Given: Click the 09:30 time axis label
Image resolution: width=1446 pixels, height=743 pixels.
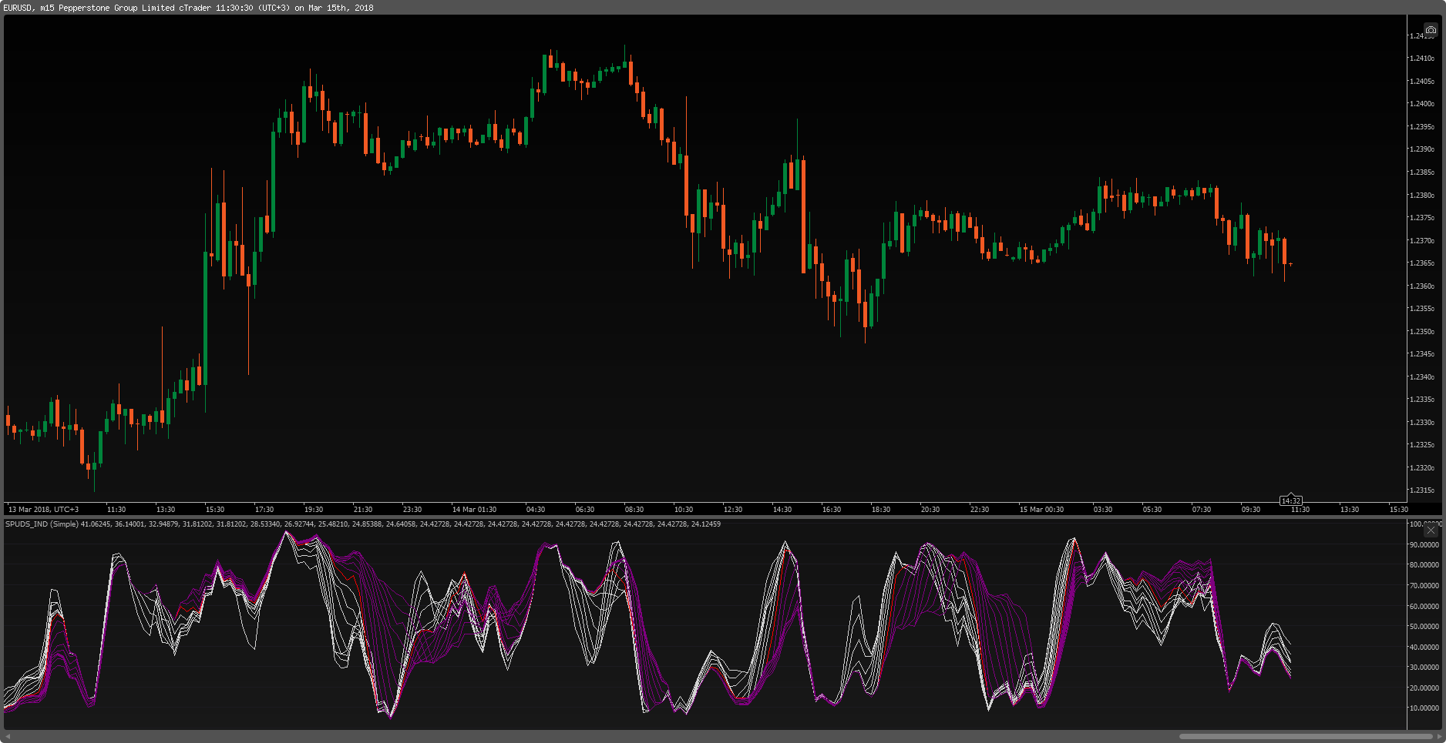Looking at the screenshot, I should pyautogui.click(x=1251, y=510).
